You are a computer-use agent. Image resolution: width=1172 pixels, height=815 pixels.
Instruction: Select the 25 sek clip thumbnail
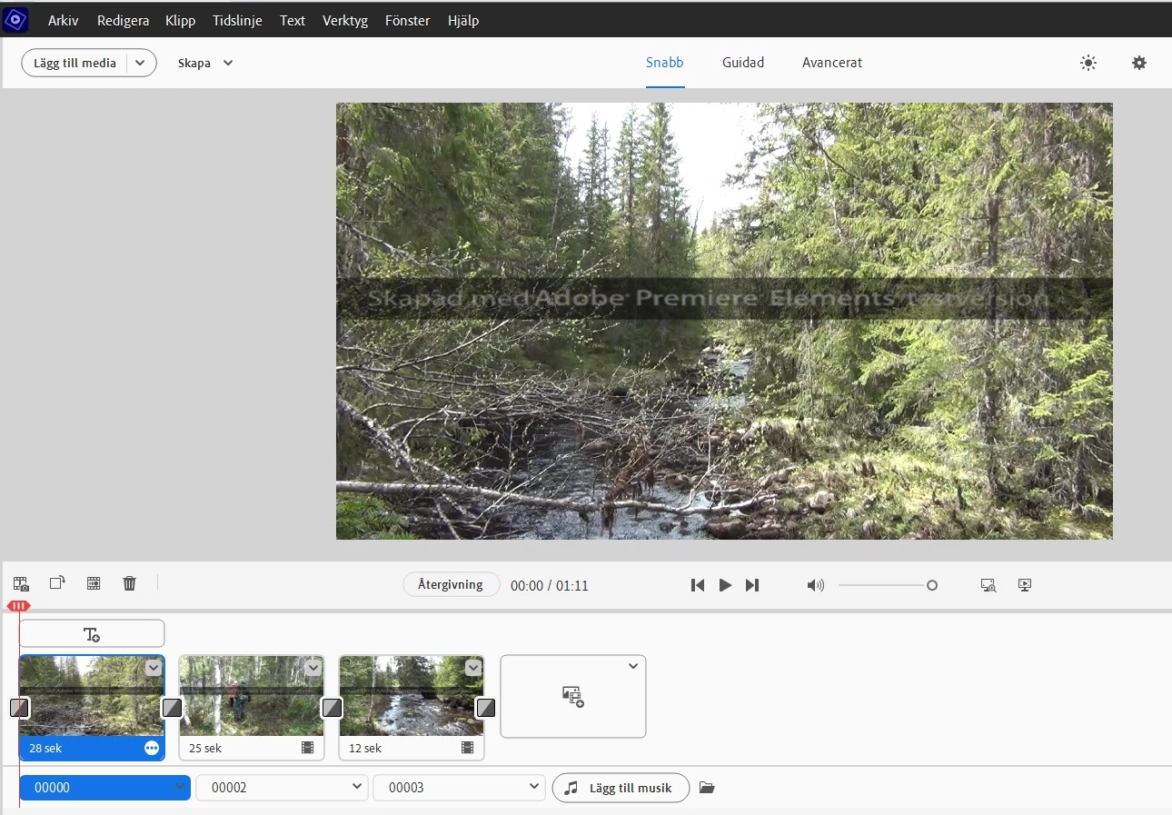[252, 696]
